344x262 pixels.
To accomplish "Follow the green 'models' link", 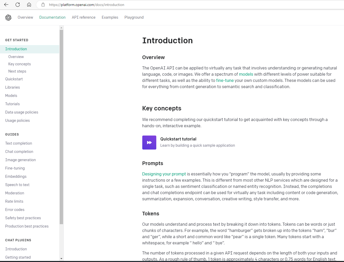I will (x=246, y=74).
